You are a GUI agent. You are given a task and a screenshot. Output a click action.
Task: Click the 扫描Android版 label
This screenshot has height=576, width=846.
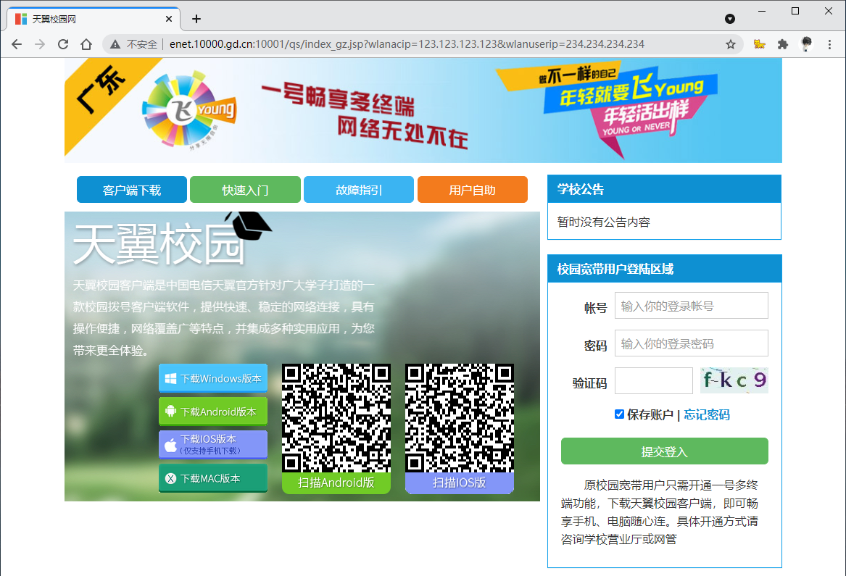(x=336, y=483)
